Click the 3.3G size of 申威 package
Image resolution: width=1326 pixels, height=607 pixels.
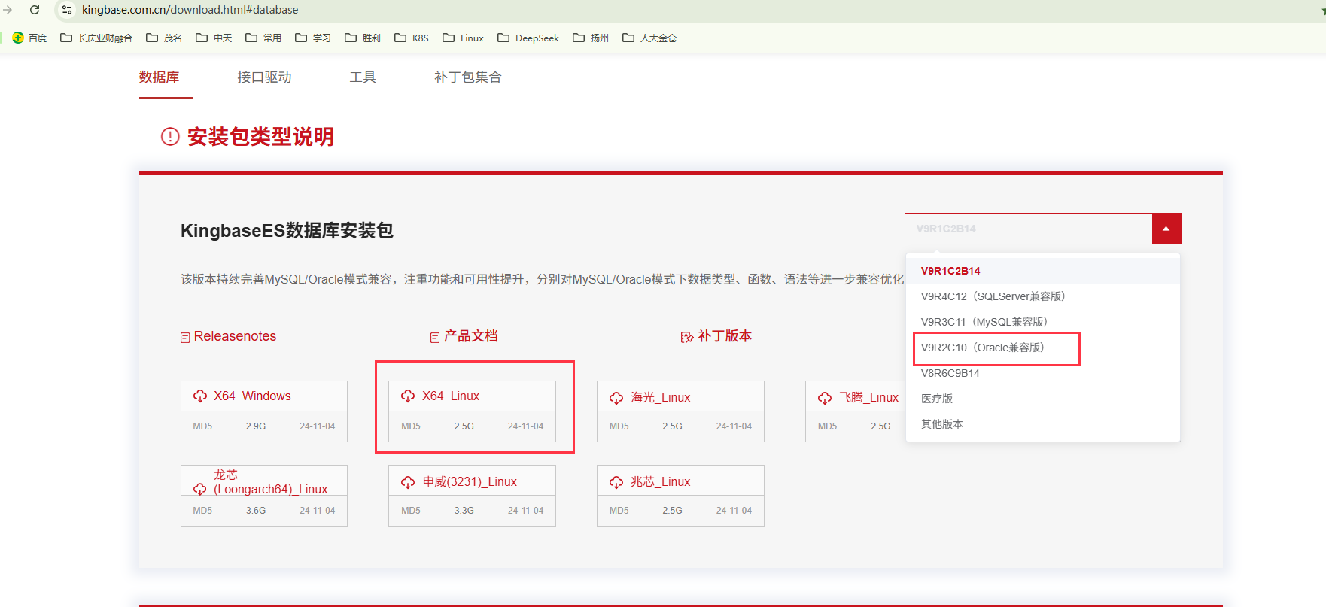[464, 511]
